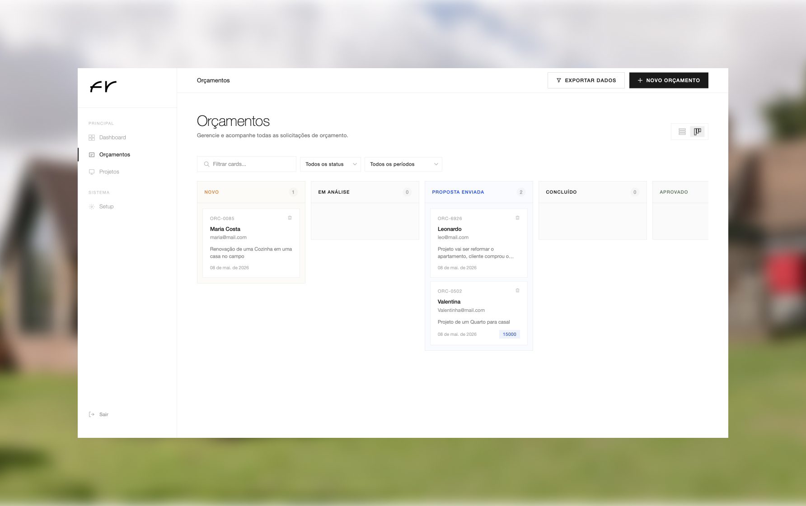Click the Projetos monitor icon in the sidebar
Screen dimensions: 806x506
[x=92, y=172]
